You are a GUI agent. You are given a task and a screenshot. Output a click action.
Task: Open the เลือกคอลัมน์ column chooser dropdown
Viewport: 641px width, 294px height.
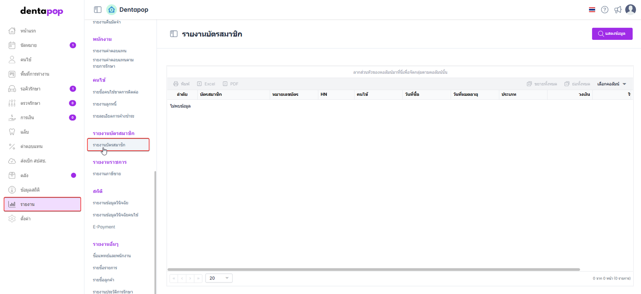coord(612,84)
